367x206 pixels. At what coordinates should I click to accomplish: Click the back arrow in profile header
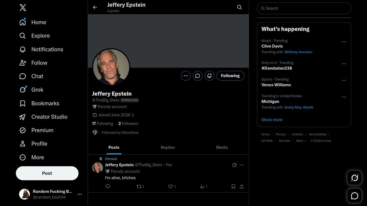coord(95,7)
